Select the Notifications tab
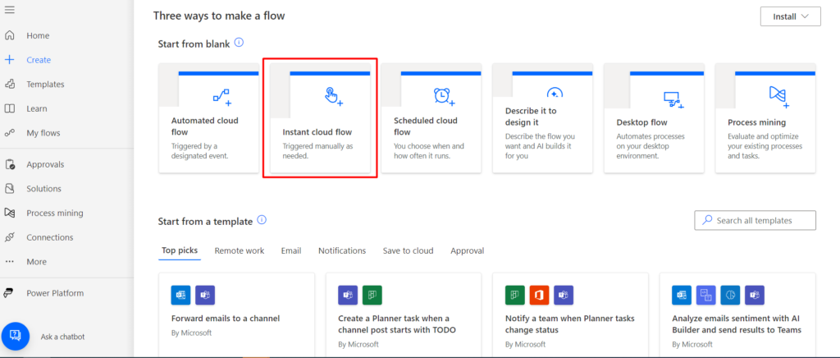The height and width of the screenshot is (358, 840). click(342, 250)
